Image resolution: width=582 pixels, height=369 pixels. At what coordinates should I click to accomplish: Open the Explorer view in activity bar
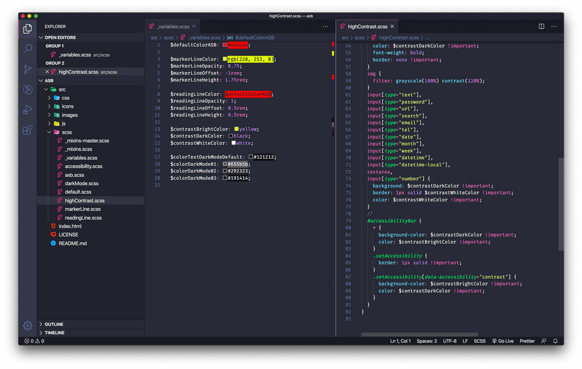(x=27, y=29)
